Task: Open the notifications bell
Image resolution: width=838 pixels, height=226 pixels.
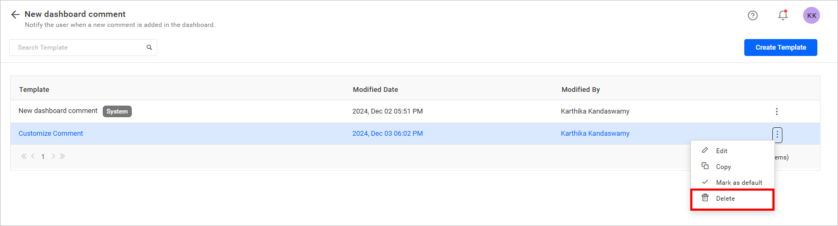Action: click(x=782, y=15)
